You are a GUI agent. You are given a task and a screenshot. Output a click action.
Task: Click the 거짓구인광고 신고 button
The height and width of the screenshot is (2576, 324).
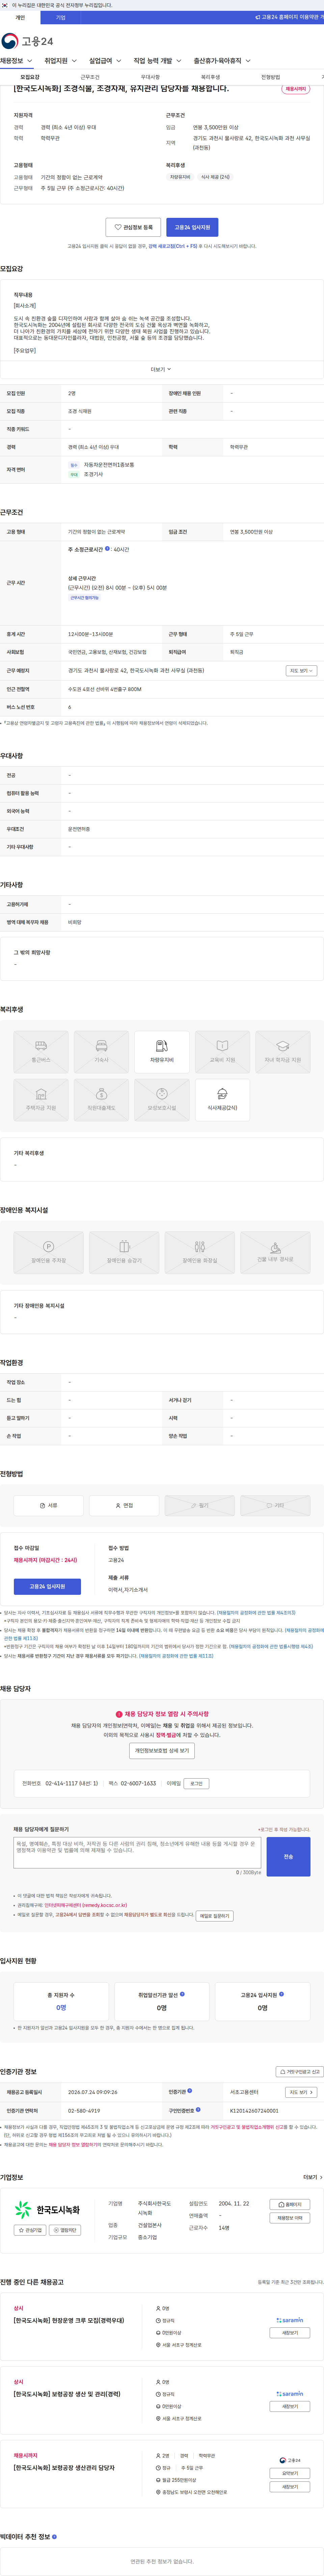[300, 2072]
